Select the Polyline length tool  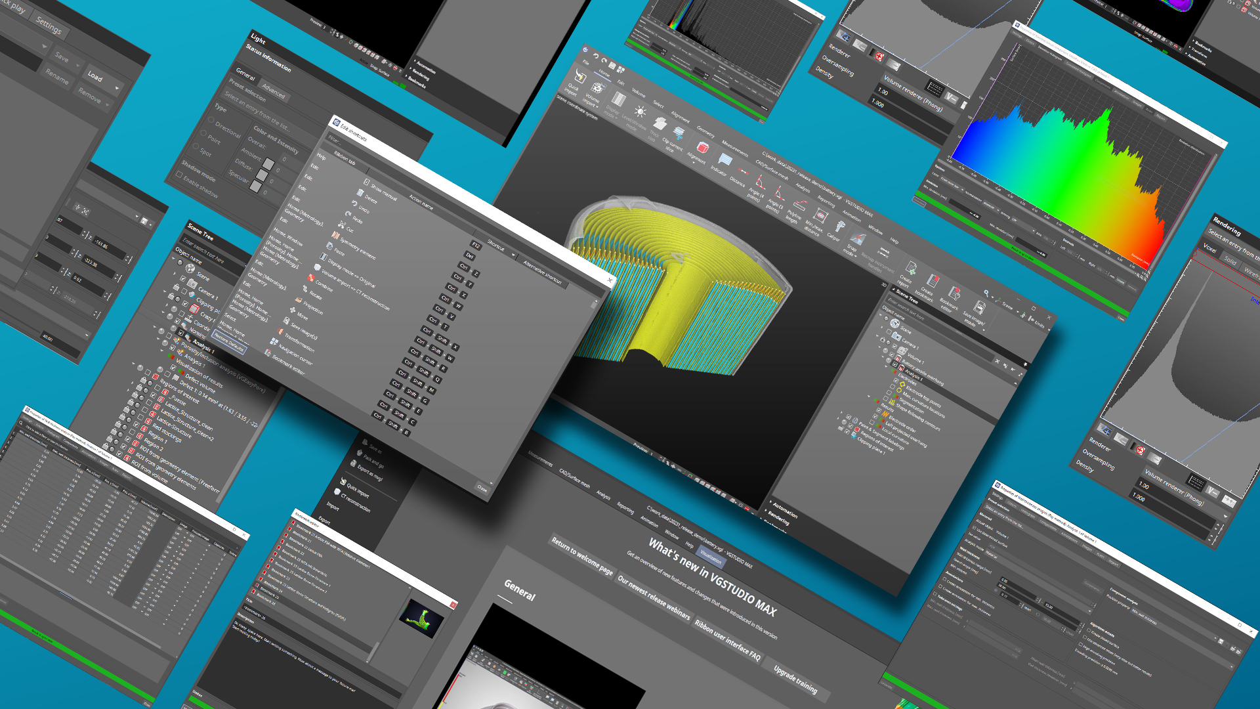click(x=800, y=204)
